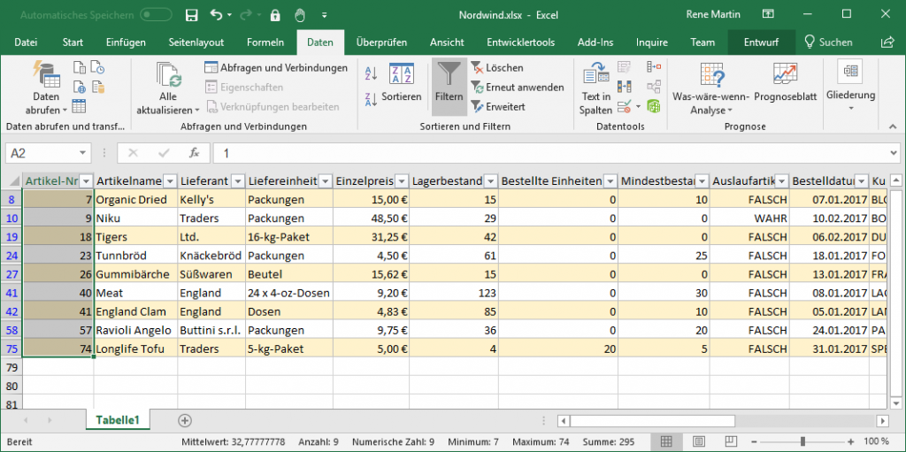Viewport: 906px width, 452px height.
Task: Switch to Page Break Preview icon
Action: tap(730, 442)
